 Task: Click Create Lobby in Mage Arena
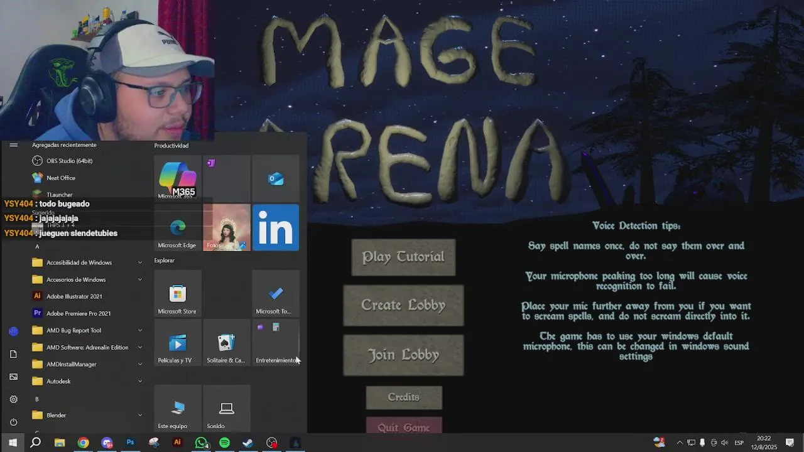(403, 305)
